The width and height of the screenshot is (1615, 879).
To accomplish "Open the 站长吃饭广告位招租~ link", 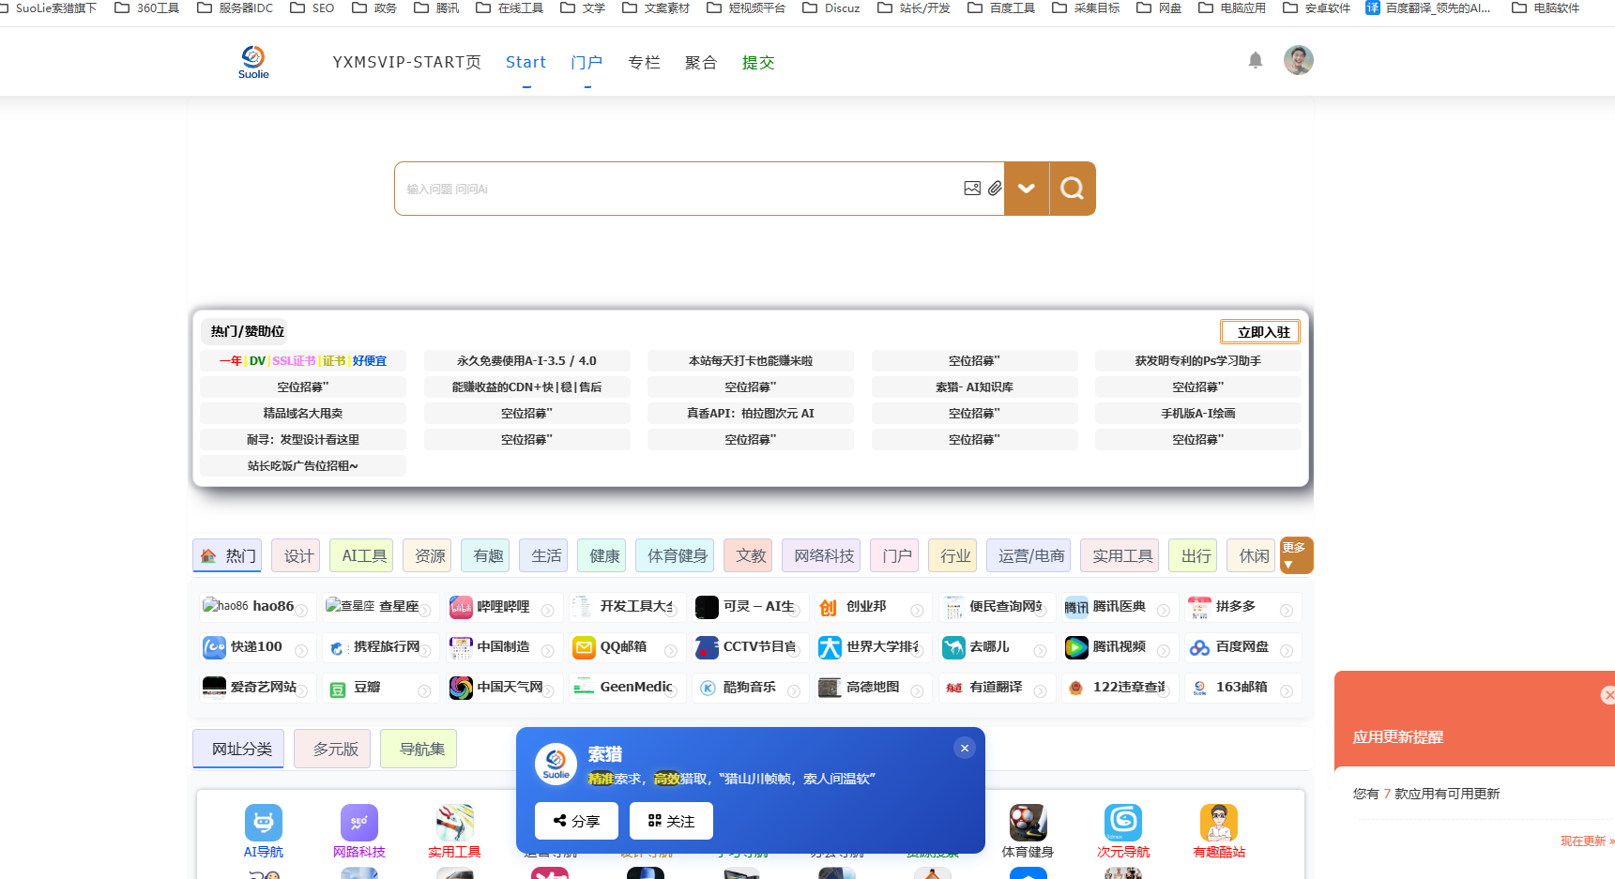I will coord(303,466).
